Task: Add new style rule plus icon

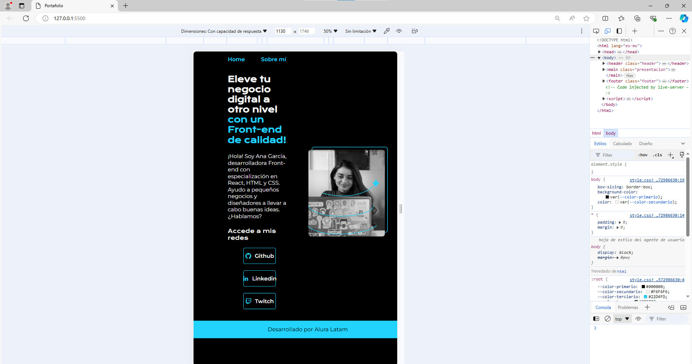Action: click(670, 155)
